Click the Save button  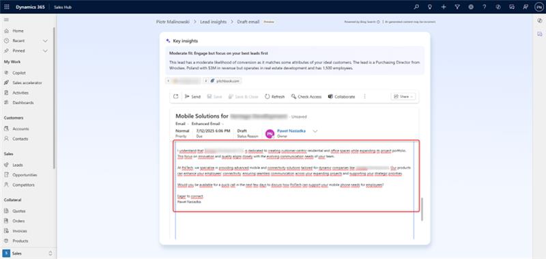[x=214, y=96]
